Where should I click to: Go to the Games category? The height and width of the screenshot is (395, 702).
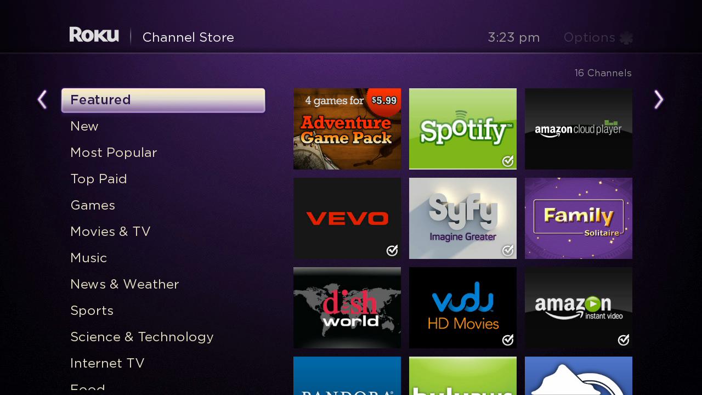tap(93, 205)
